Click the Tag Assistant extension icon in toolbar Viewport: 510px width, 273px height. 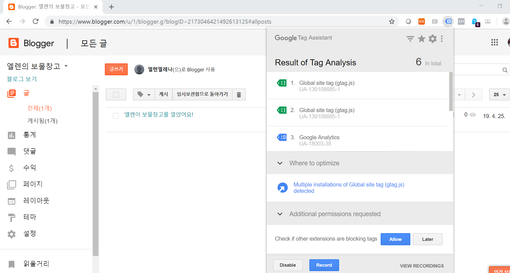tap(448, 21)
